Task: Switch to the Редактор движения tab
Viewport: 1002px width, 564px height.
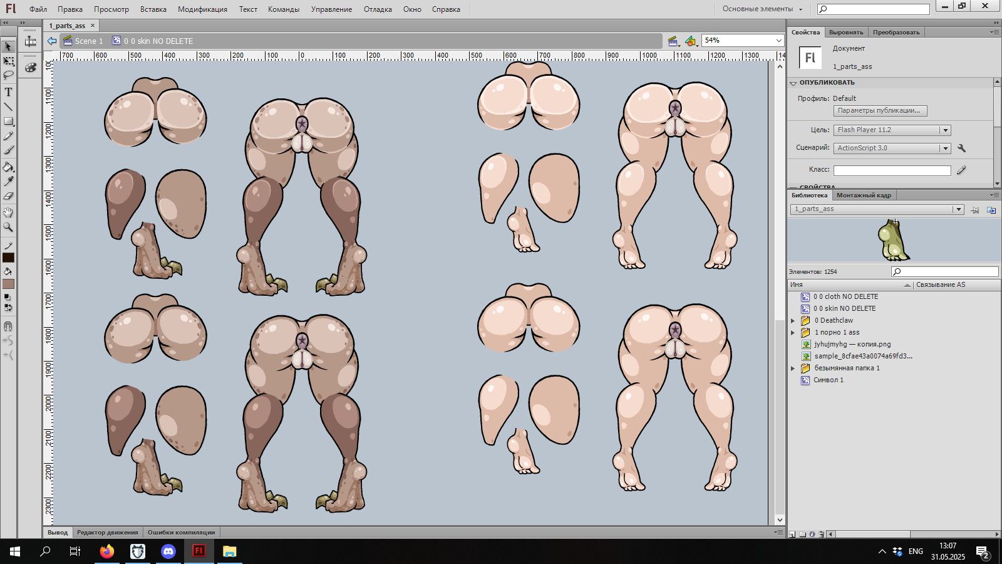Action: (x=107, y=533)
